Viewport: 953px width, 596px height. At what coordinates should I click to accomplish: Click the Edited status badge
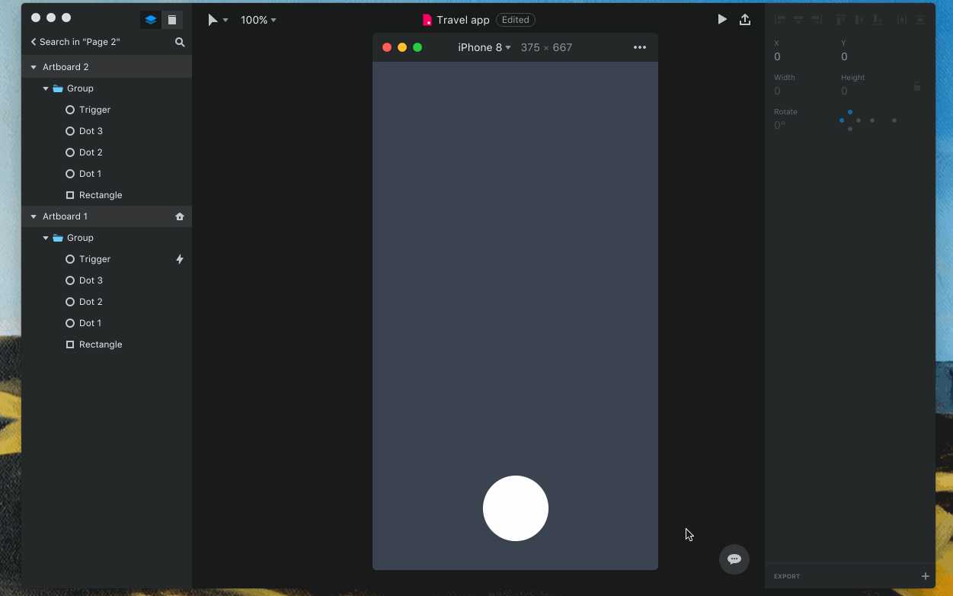coord(516,20)
